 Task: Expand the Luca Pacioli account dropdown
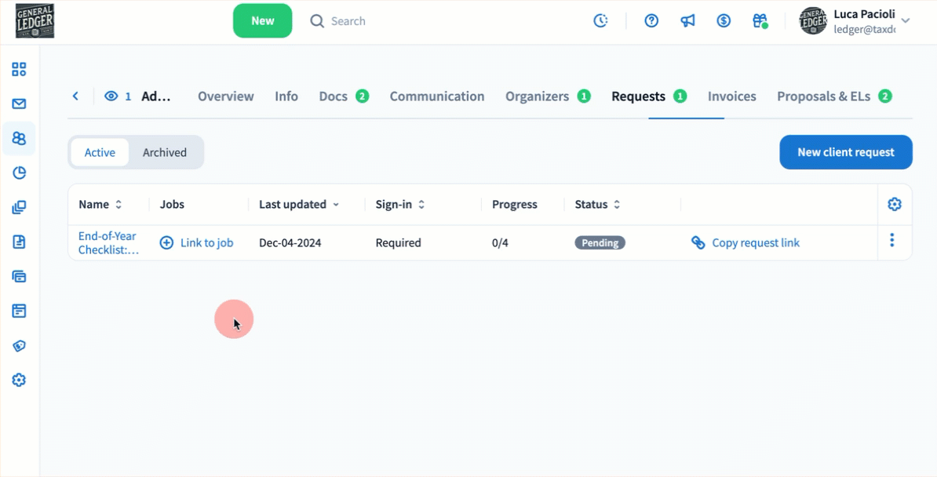point(905,21)
